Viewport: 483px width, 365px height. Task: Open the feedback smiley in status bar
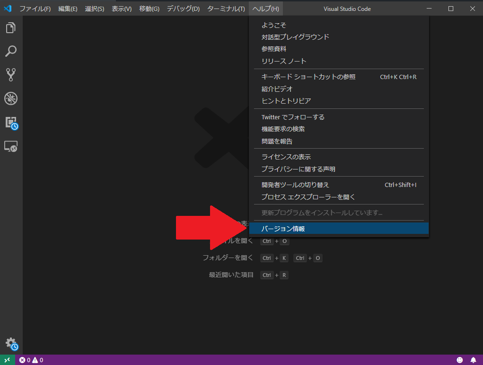[460, 360]
